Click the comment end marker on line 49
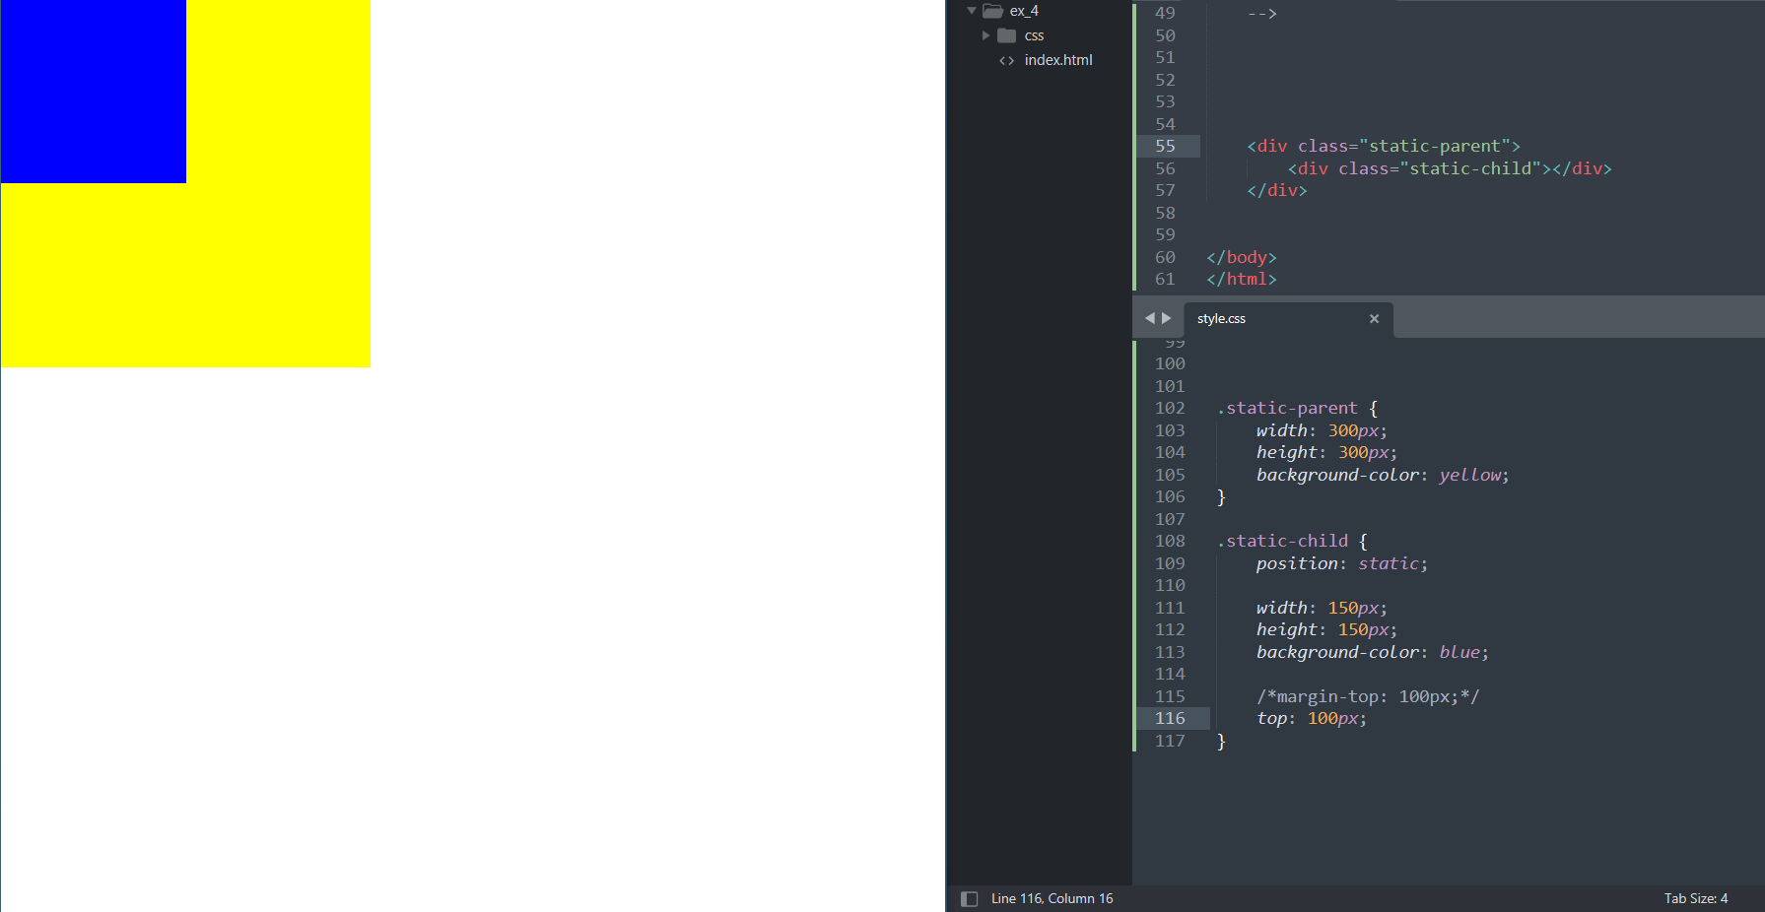This screenshot has height=912, width=1765. (1261, 13)
